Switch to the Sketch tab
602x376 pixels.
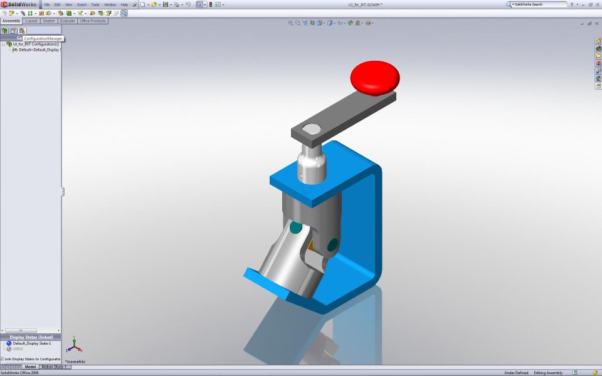[49, 21]
